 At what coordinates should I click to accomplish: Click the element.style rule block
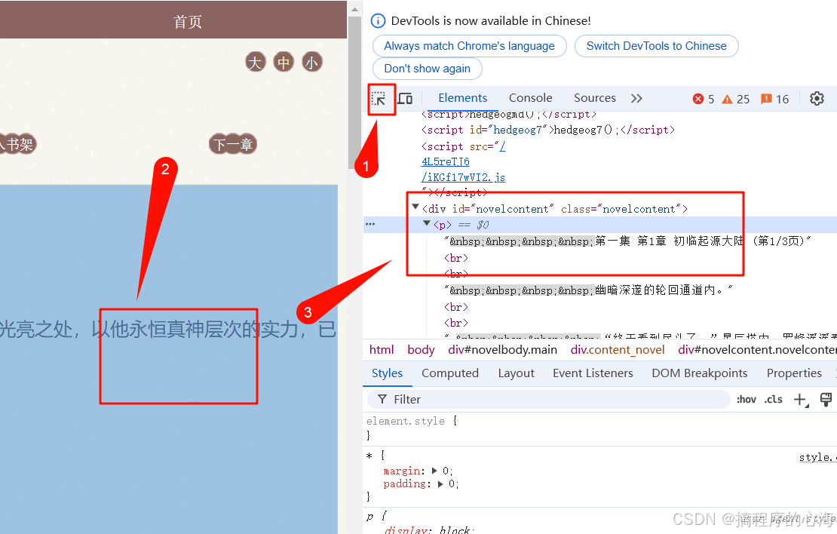(x=599, y=428)
